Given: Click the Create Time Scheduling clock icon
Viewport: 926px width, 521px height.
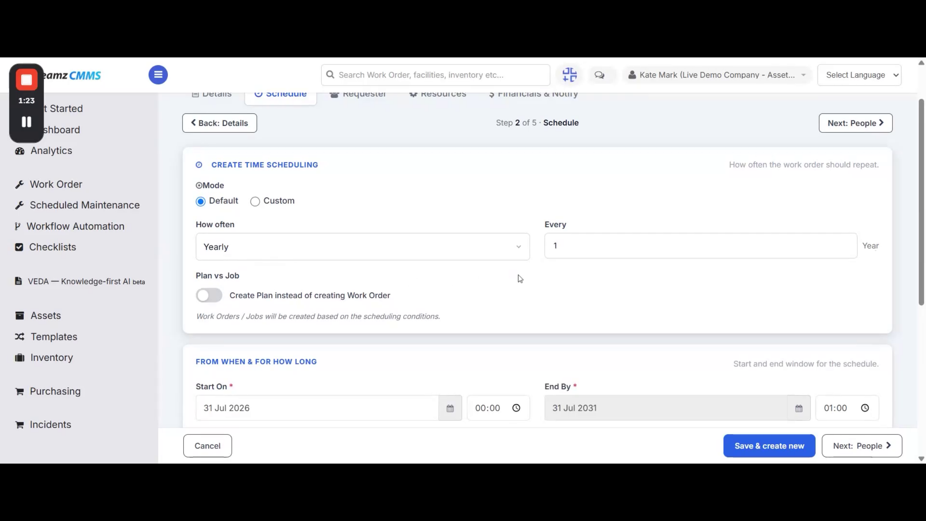Looking at the screenshot, I should 199,165.
